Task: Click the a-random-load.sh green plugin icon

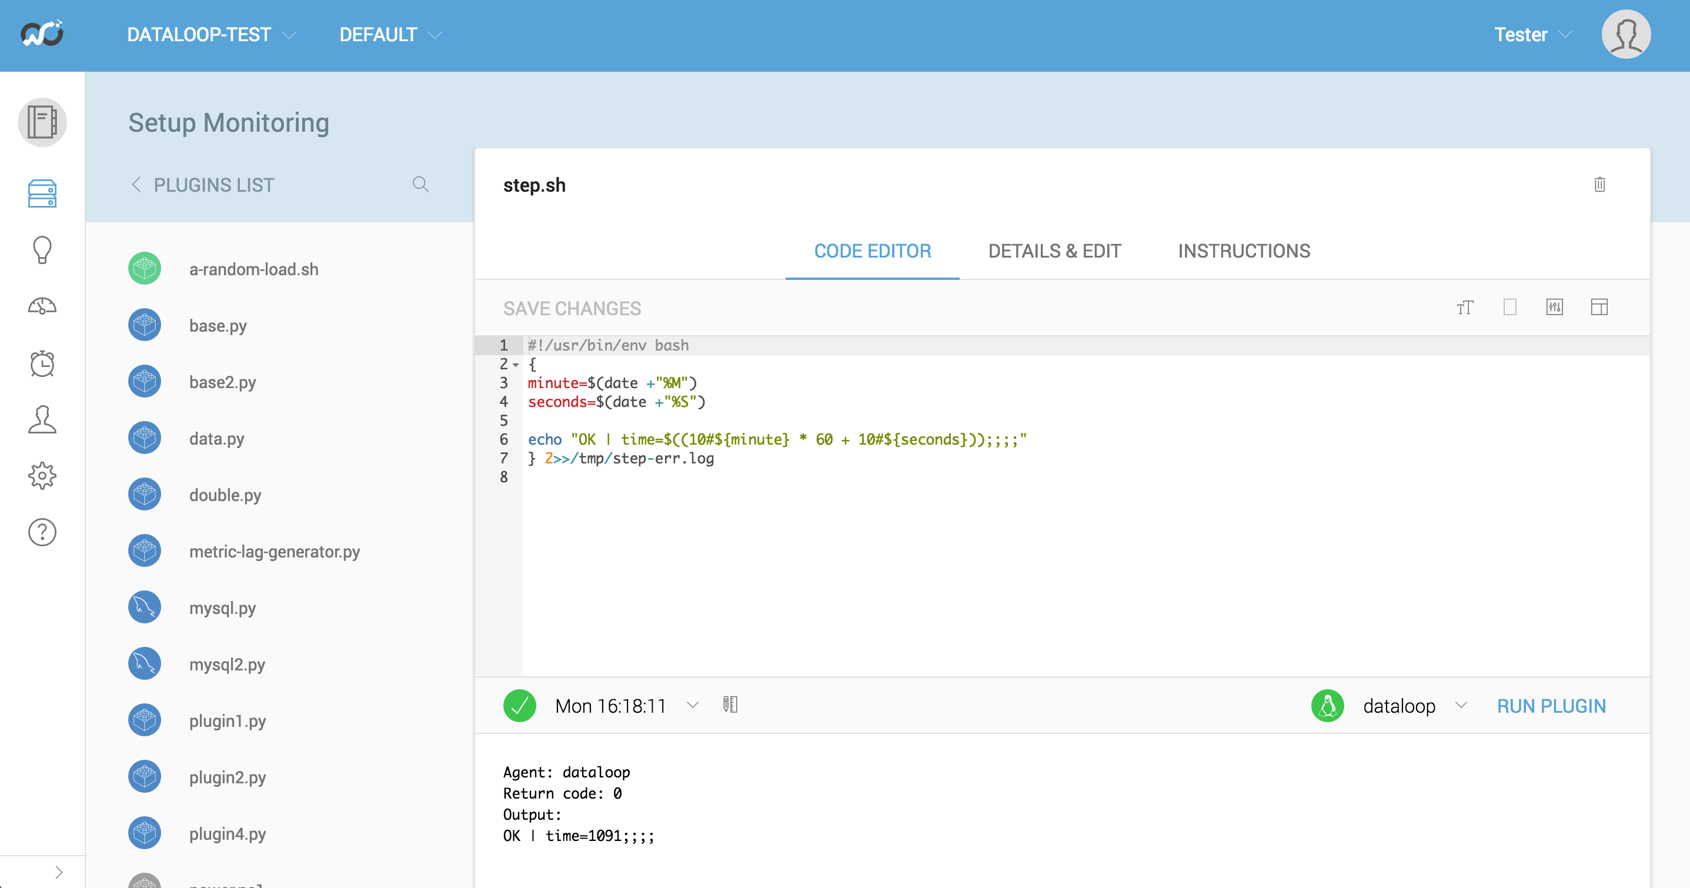Action: tap(144, 268)
